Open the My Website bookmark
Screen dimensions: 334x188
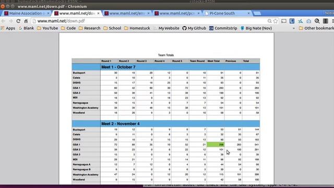coord(166,28)
